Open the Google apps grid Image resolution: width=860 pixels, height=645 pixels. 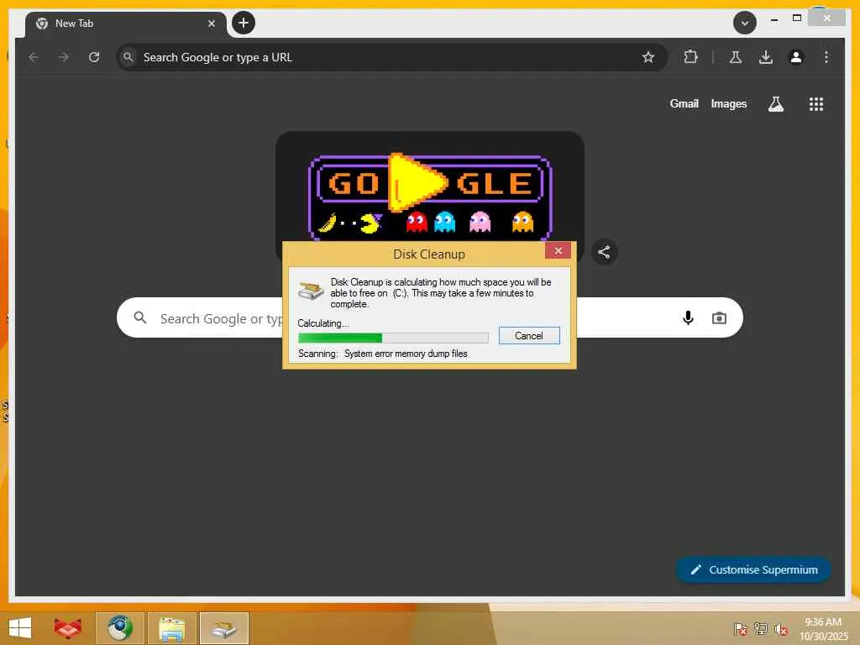pyautogui.click(x=816, y=104)
